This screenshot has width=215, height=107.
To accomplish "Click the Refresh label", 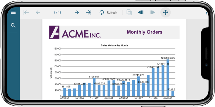I will click(x=112, y=13).
